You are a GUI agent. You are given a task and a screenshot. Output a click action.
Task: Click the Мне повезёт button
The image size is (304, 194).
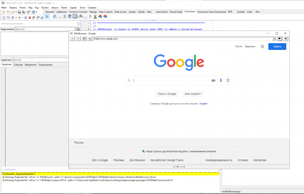(x=193, y=94)
